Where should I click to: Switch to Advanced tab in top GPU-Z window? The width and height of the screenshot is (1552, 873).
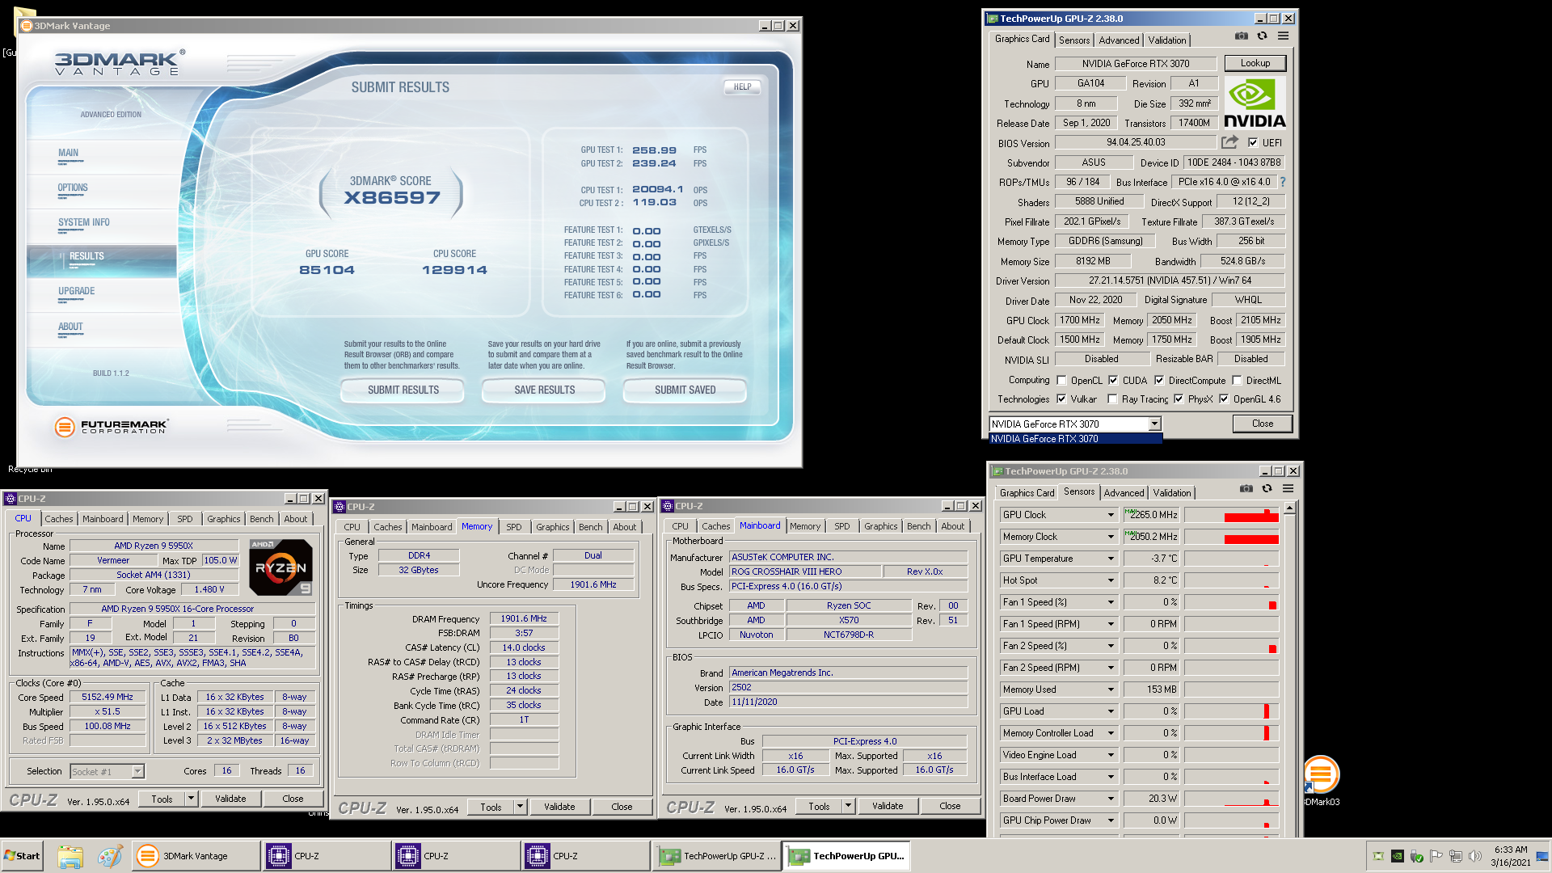point(1119,40)
